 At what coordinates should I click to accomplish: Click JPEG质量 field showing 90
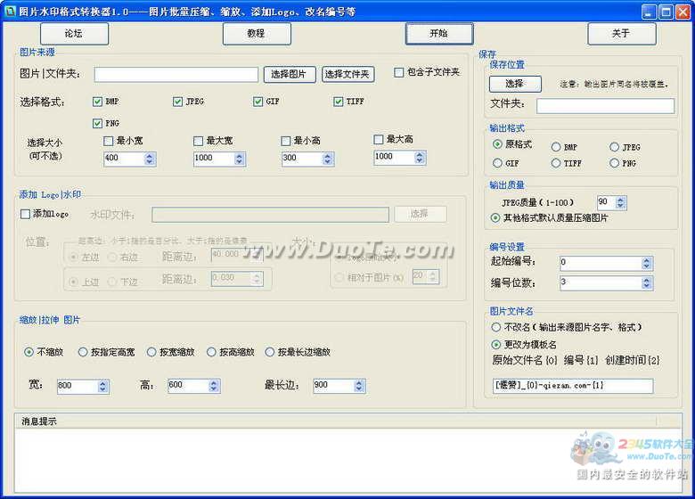[606, 202]
